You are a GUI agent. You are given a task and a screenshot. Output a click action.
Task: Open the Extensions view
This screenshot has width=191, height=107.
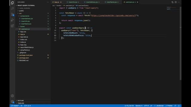[x=12, y=26]
